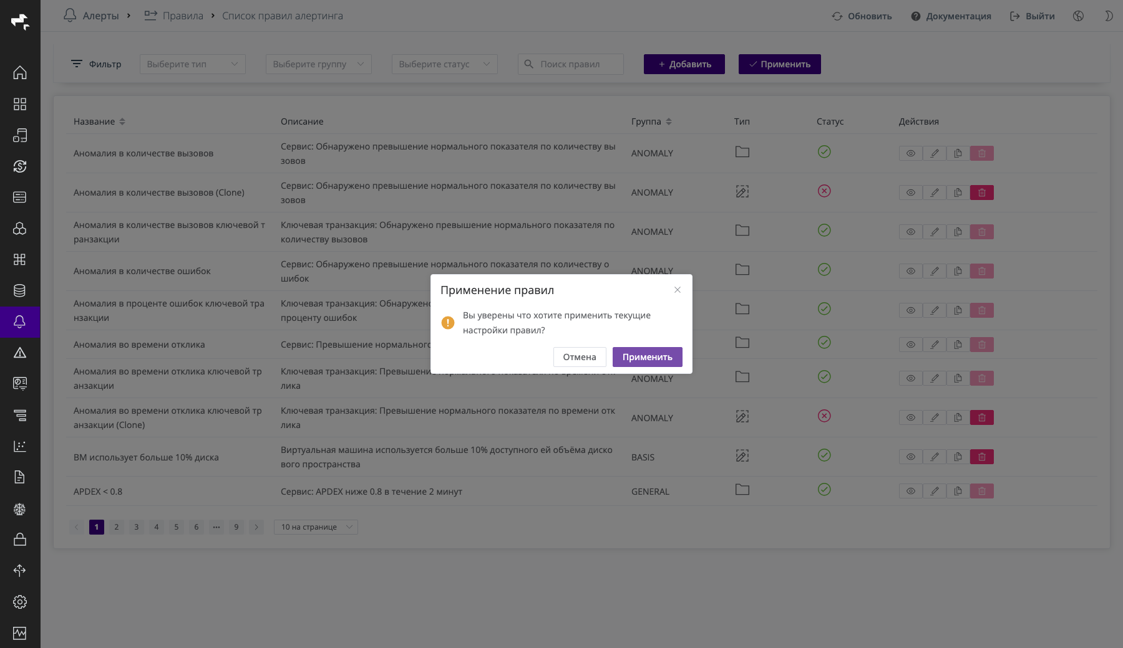The image size is (1123, 648).
Task: Open the warning triangle icon in sidebar
Action: click(x=20, y=353)
